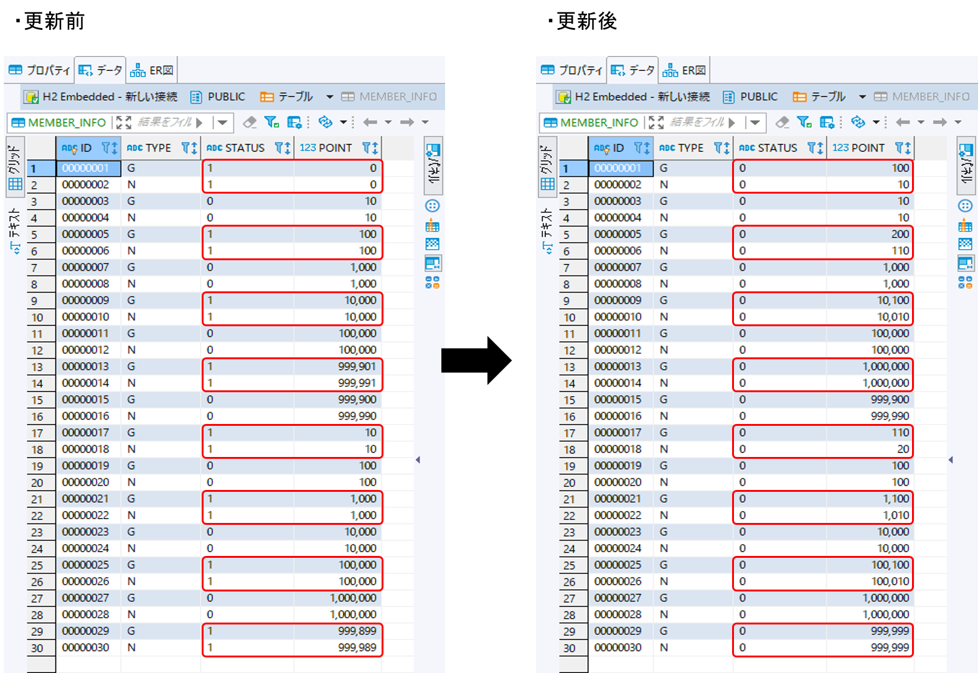This screenshot has width=978, height=673.
Task: Select POINT cell 999,901 in 更新前 panel
Action: [x=337, y=367]
